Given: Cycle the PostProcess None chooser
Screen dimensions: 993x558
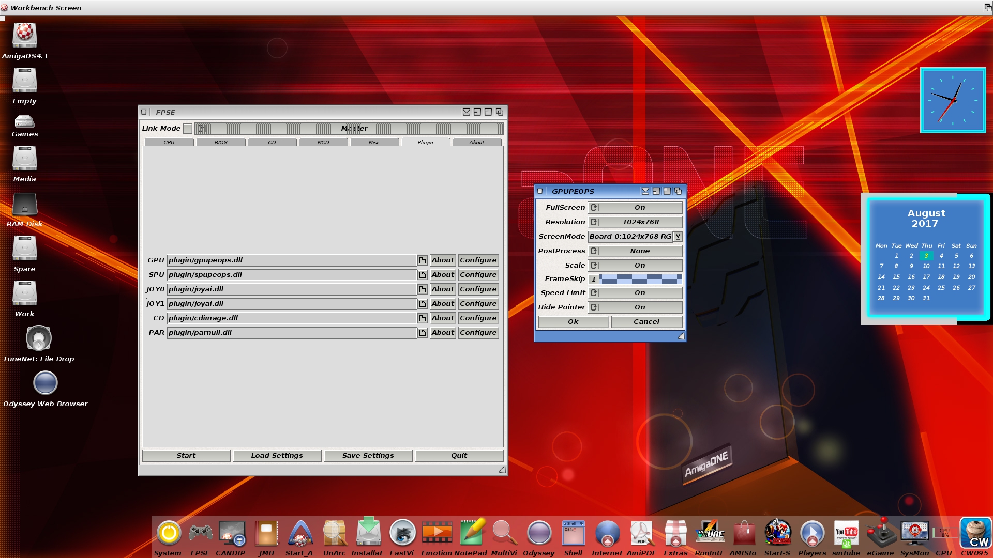Looking at the screenshot, I should coord(635,251).
